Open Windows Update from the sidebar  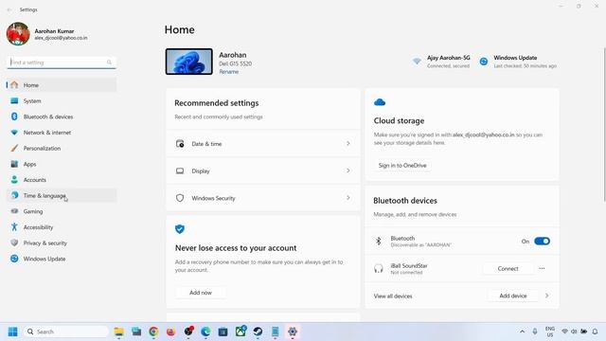(62, 259)
